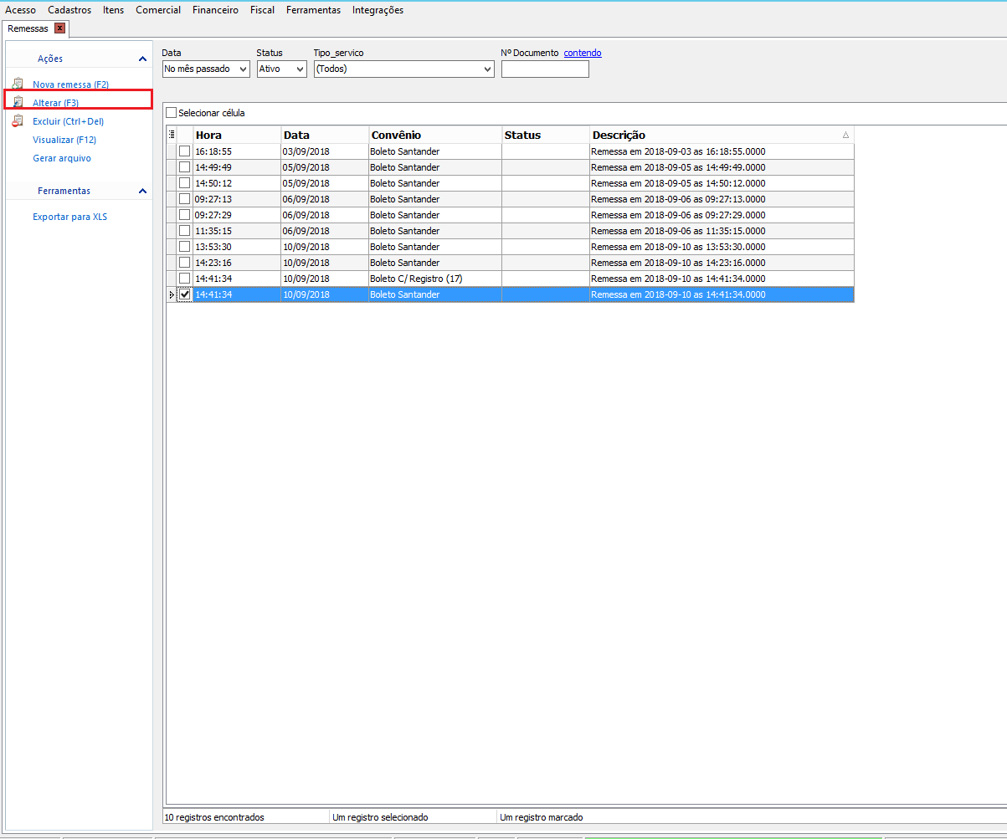Check the row with time 16:18:55
1007x839 pixels.
184,151
